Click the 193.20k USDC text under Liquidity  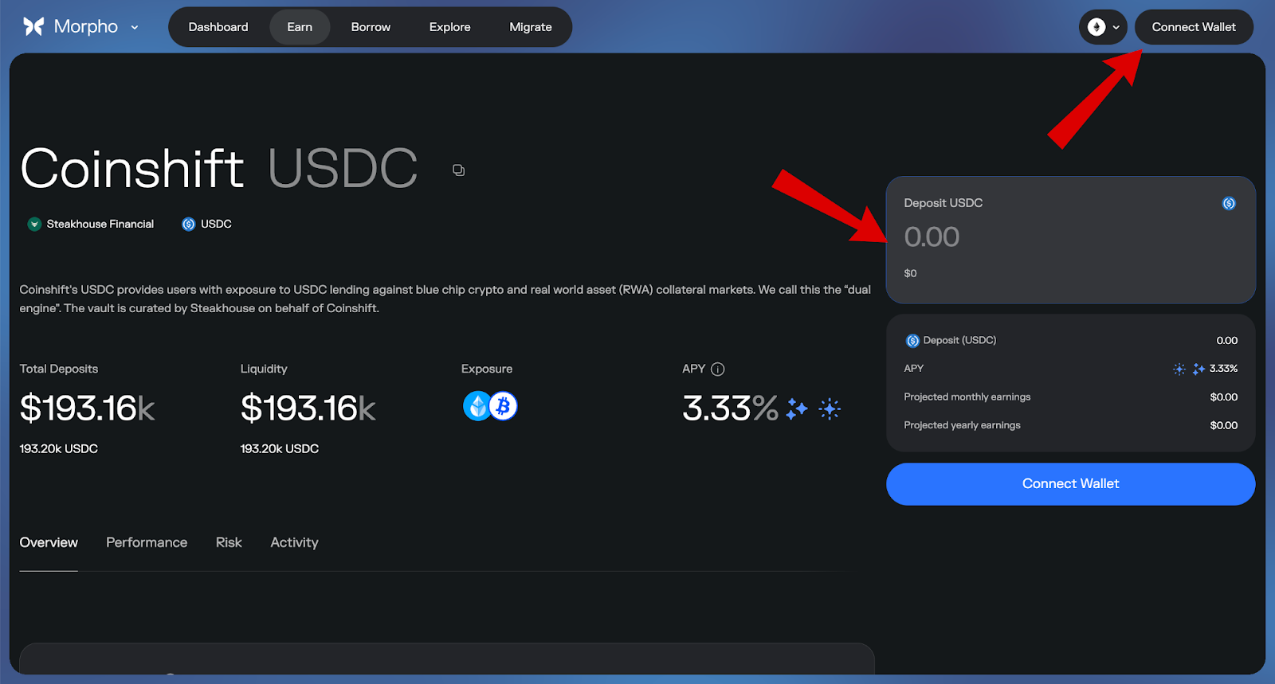pos(280,449)
